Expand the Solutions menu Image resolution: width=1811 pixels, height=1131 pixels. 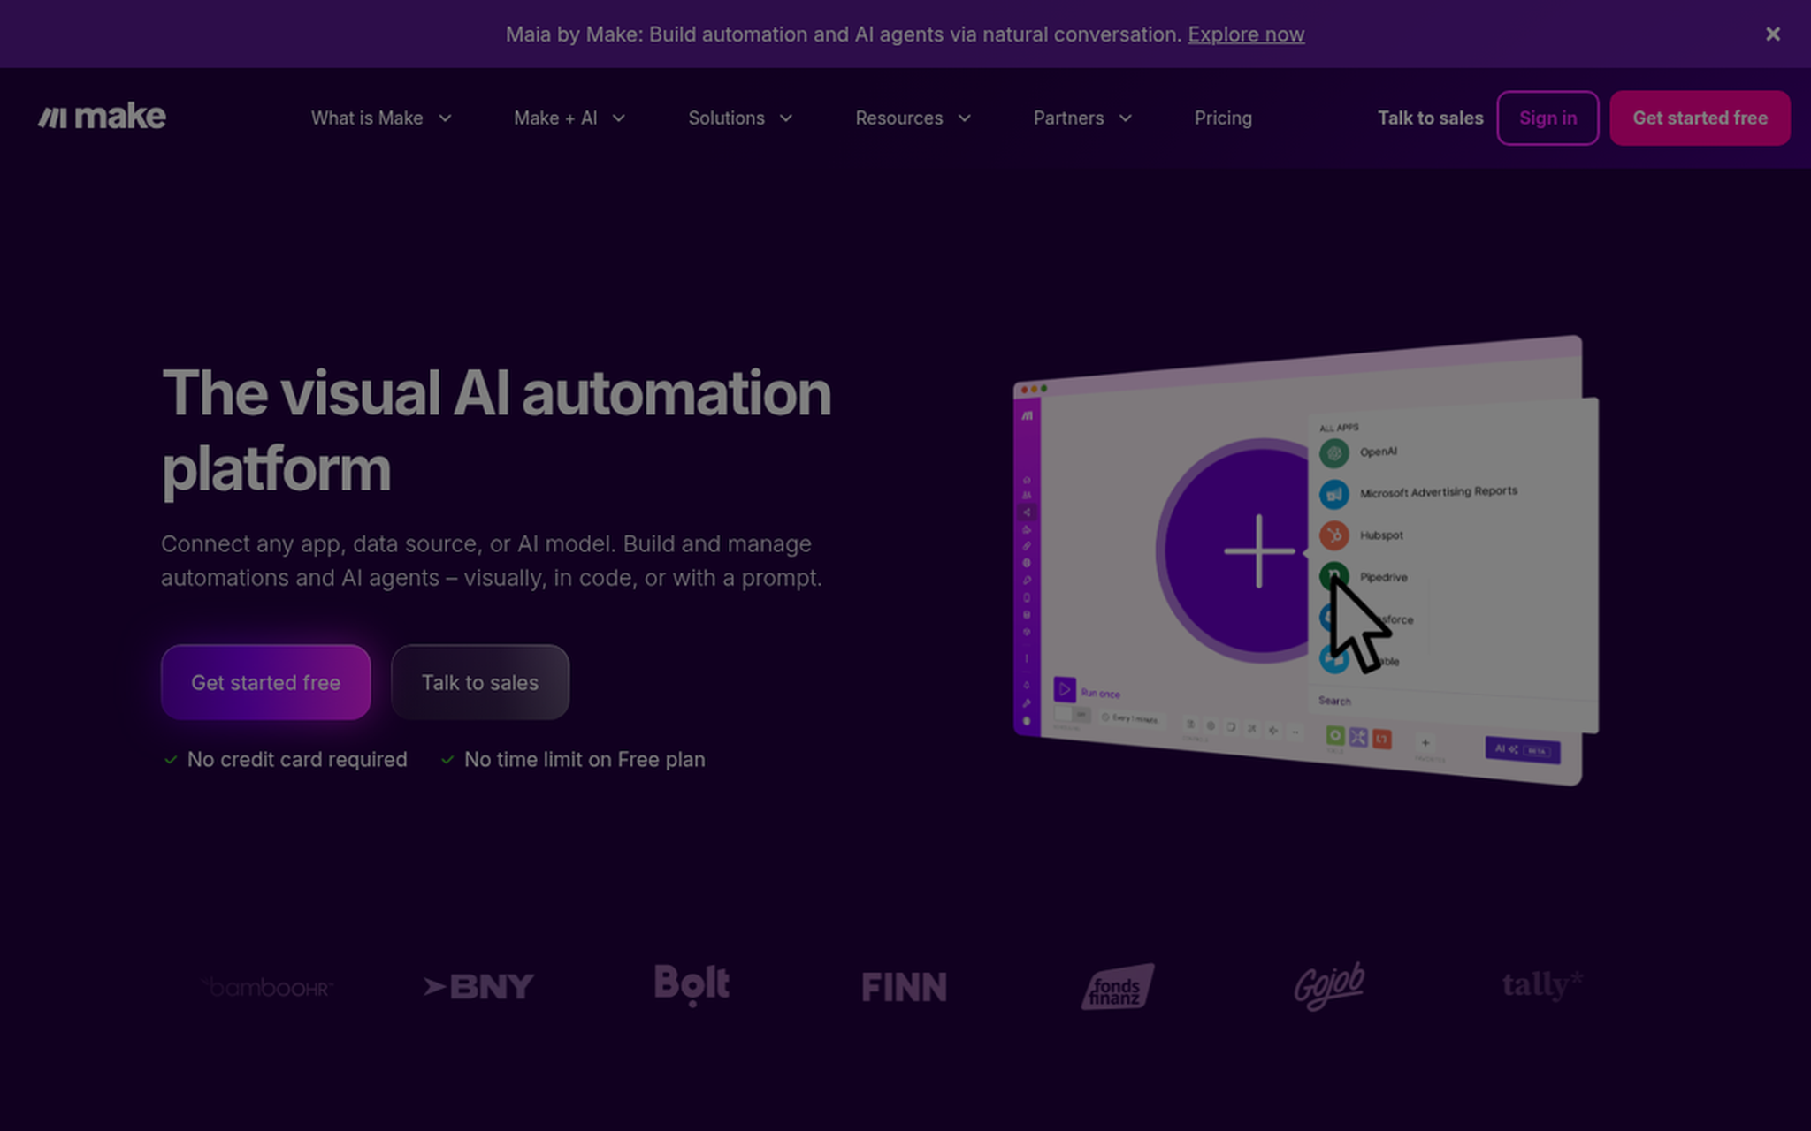(740, 118)
